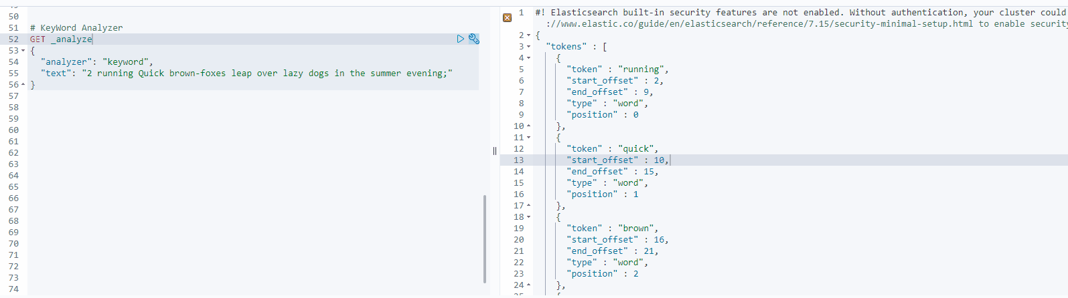Screen dimensions: 1068x298
Task: Collapse request body fold arrow at line 53
Action: click(x=23, y=51)
